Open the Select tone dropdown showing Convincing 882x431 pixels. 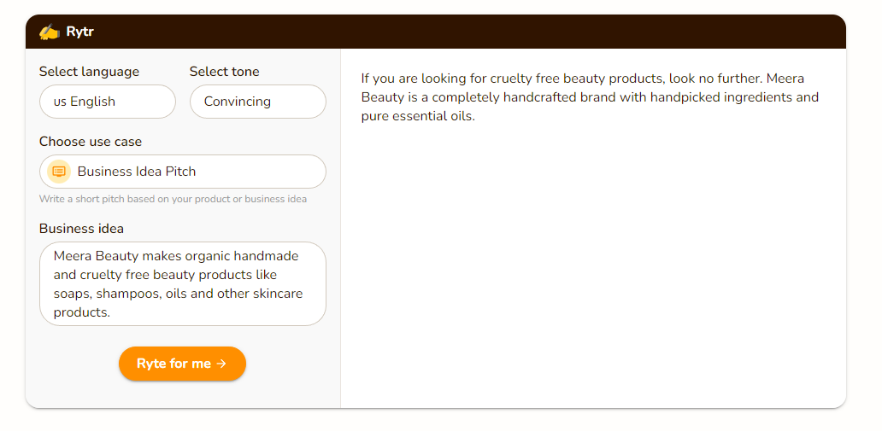[257, 102]
